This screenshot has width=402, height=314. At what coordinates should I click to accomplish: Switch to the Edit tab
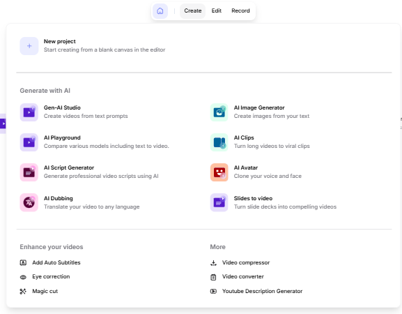pos(217,10)
